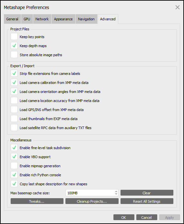This screenshot has width=184, height=224.
Task: Open the Appearance tab
Action: (63, 19)
